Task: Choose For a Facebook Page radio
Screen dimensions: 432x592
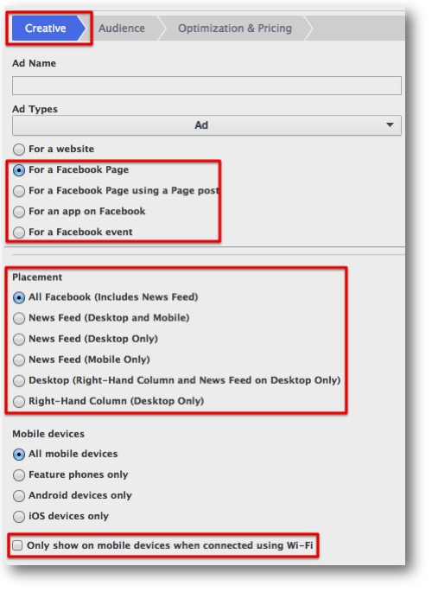Action: click(19, 170)
